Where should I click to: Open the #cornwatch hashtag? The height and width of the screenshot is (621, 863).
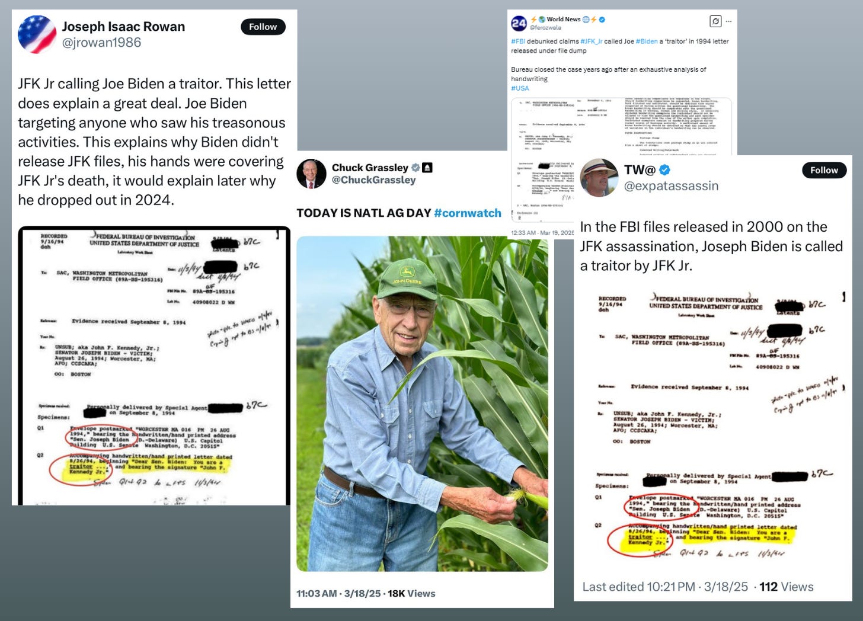point(468,213)
